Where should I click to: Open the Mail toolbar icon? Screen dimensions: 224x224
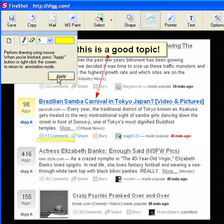pos(52,21)
